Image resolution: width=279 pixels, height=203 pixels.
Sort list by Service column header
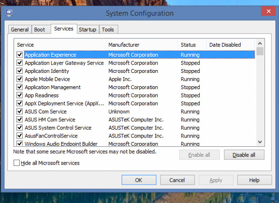[60, 45]
